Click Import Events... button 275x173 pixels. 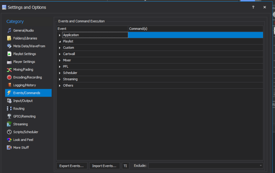pyautogui.click(x=105, y=166)
